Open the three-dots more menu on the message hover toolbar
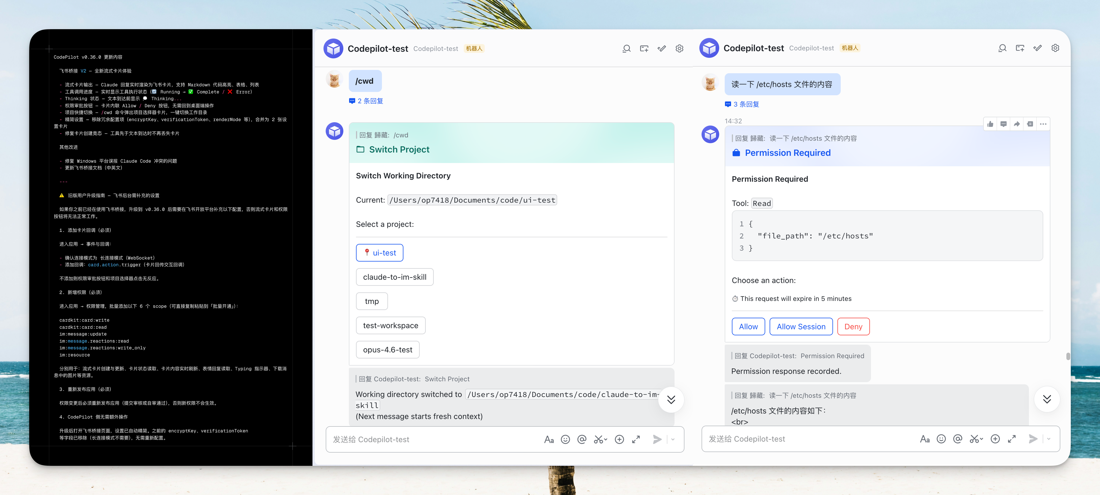 [x=1043, y=124]
